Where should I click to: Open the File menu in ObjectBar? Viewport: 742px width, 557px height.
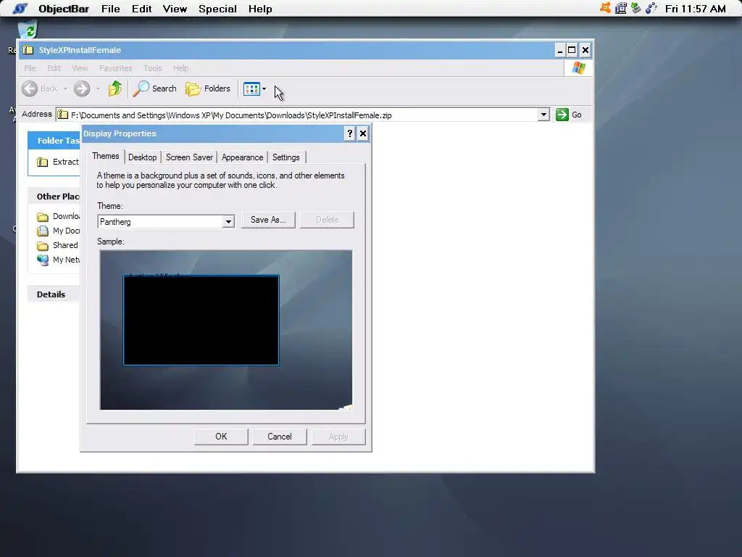pos(110,9)
